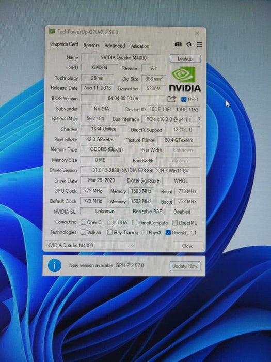Switch to the Validation tab

(139, 46)
